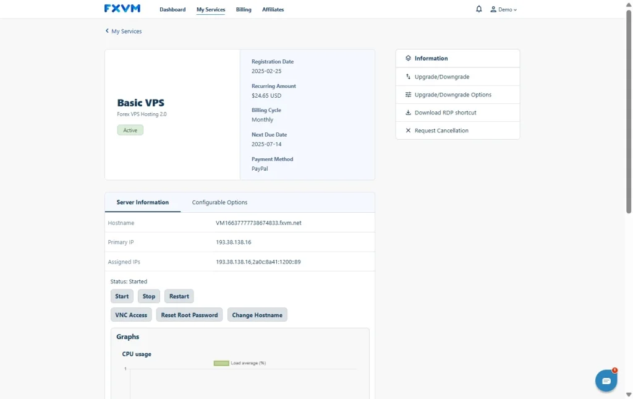
Task: Click the hostname VM16637777738674833.fxvm.net
Action: (x=258, y=223)
